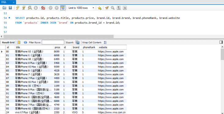
Task: Select the id cell 95
Action: [x=10, y=108]
